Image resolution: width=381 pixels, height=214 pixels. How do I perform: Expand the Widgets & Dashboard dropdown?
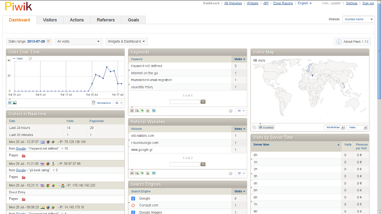pos(127,42)
